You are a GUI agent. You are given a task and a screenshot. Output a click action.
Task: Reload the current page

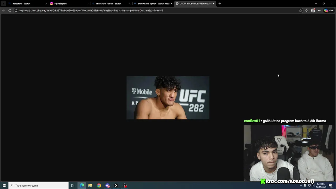(x=10, y=10)
